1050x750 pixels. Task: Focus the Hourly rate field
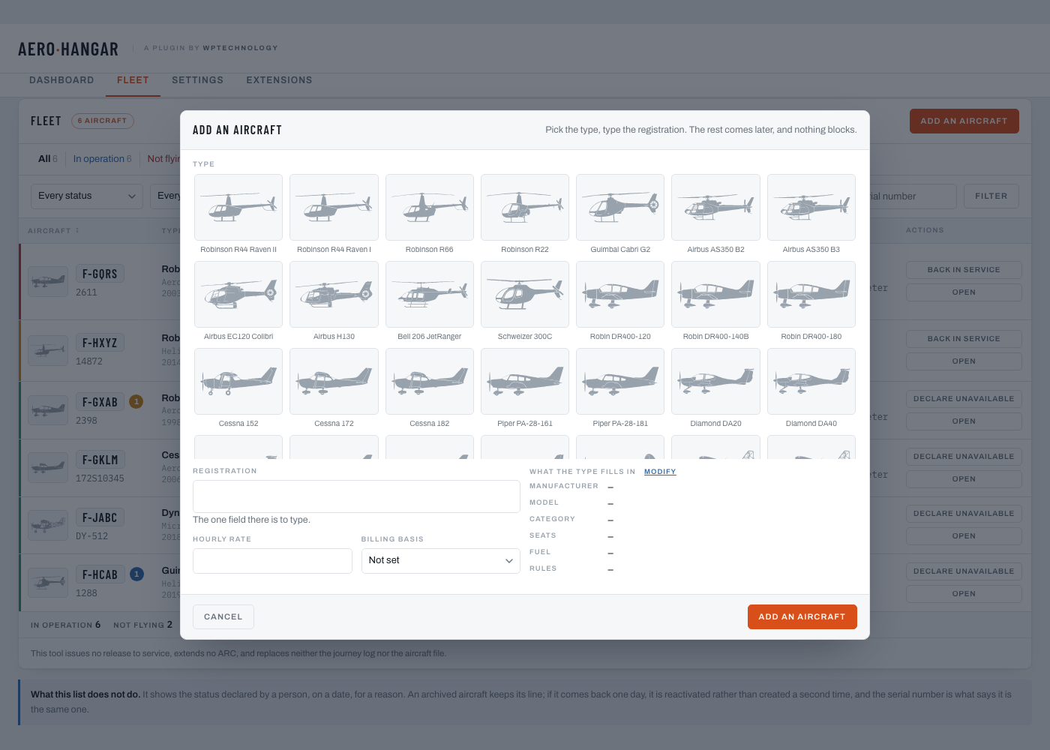coord(272,561)
